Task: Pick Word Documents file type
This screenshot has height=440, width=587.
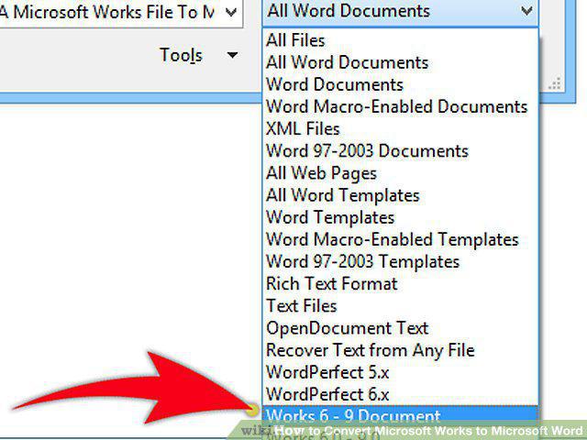Action: (400, 84)
